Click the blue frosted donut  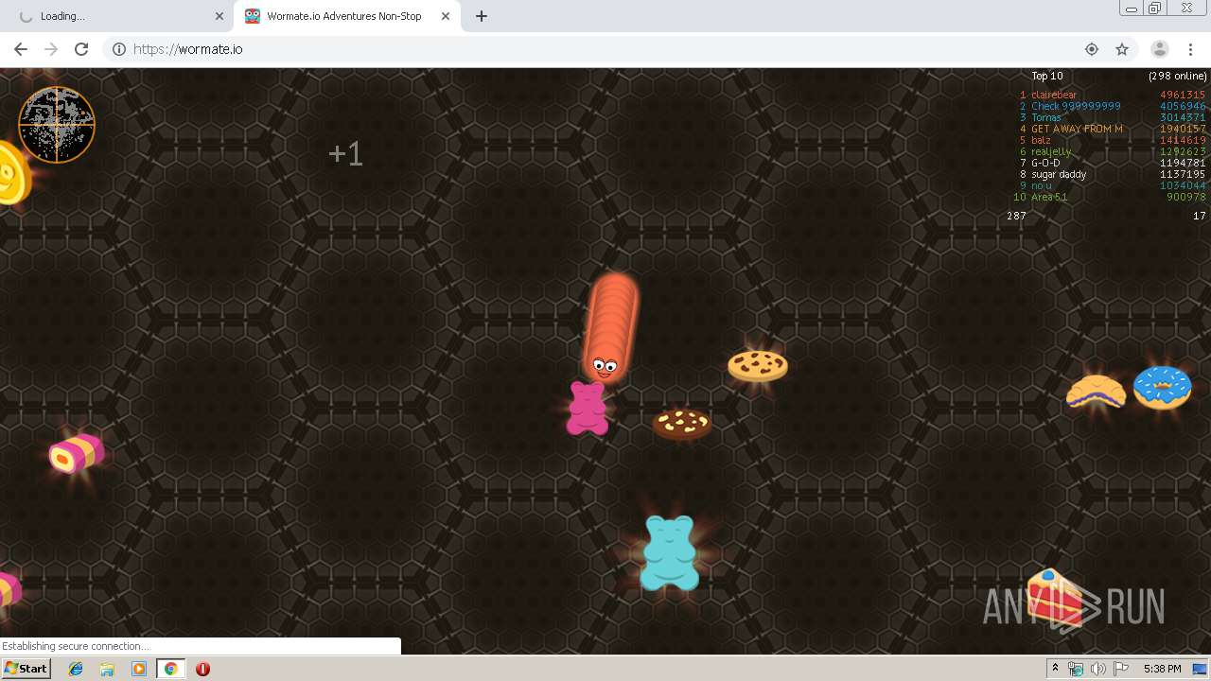pyautogui.click(x=1162, y=388)
